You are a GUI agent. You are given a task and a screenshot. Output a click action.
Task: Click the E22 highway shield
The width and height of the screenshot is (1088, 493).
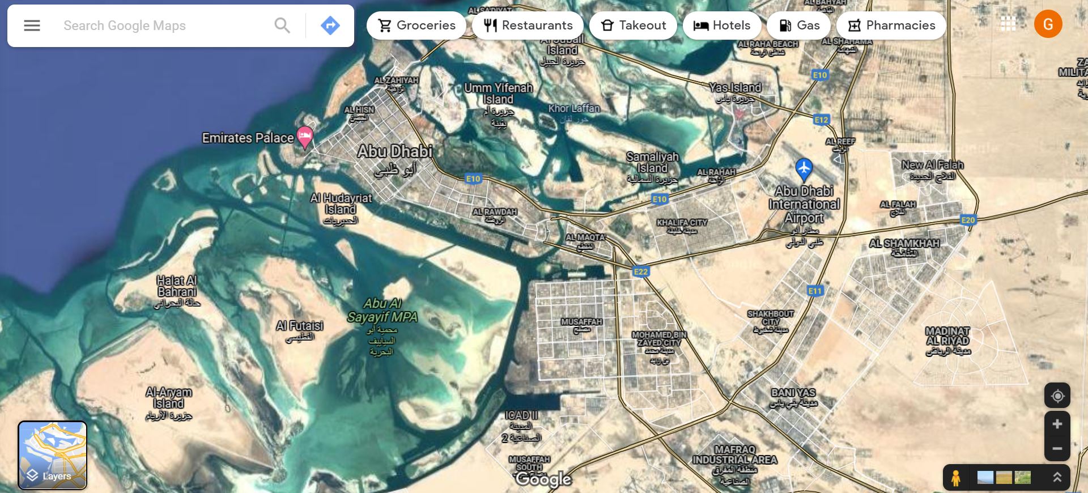641,271
